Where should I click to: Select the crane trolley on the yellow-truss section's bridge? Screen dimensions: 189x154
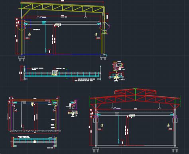[x=58, y=25]
